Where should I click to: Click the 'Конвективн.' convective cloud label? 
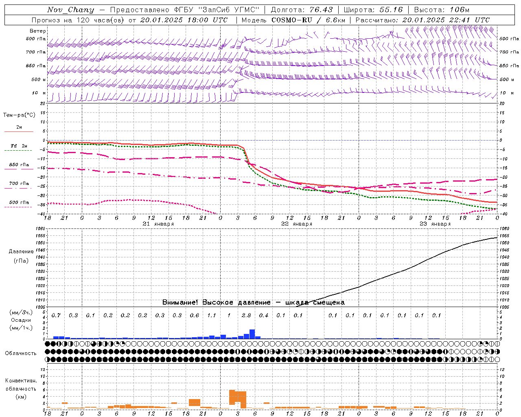coord(21,381)
